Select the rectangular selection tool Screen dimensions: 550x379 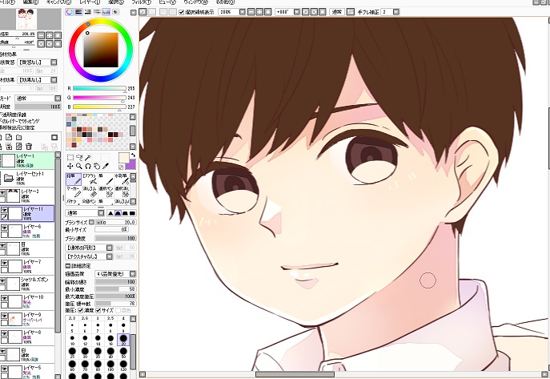tap(70, 158)
